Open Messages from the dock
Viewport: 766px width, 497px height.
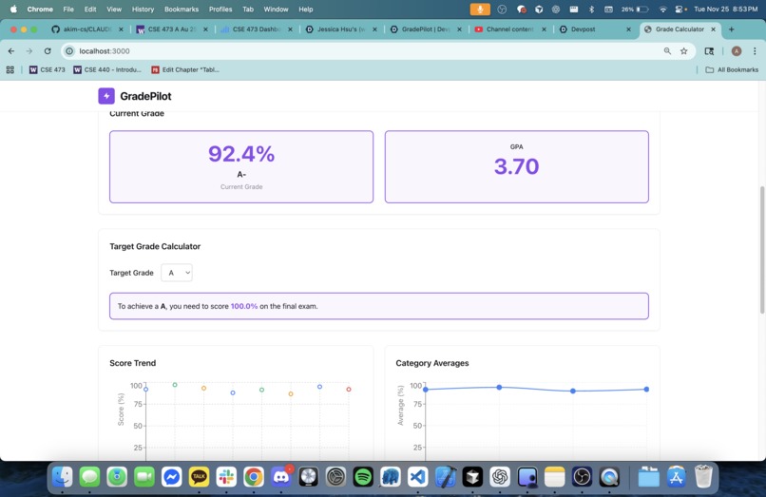pyautogui.click(x=90, y=477)
